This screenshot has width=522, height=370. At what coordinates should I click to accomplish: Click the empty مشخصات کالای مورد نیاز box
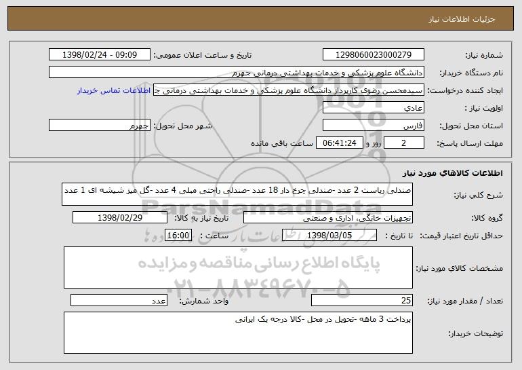[238, 267]
